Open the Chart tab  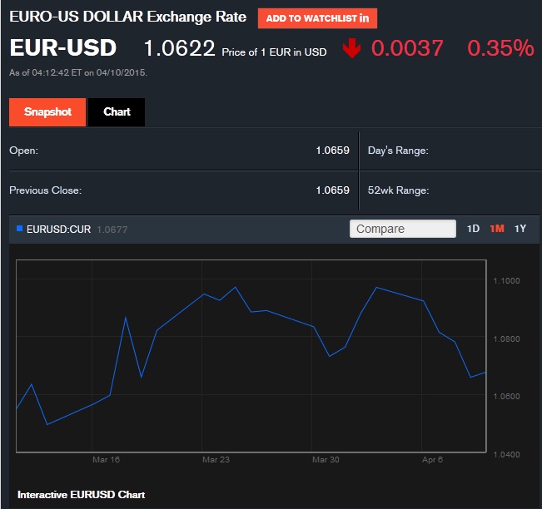pos(117,112)
